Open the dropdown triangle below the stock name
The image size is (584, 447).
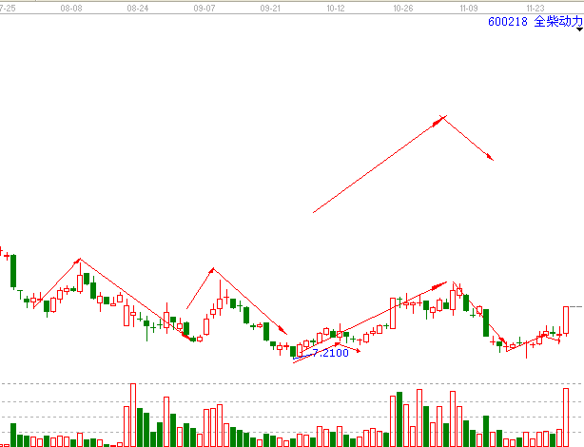pos(578,35)
